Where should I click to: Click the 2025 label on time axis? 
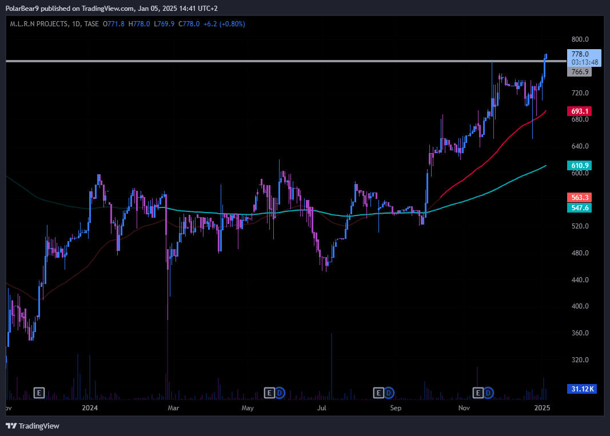543,408
